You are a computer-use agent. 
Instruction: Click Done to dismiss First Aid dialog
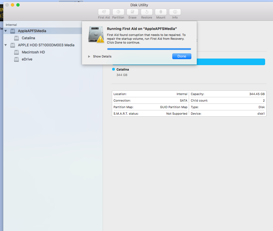(x=182, y=56)
